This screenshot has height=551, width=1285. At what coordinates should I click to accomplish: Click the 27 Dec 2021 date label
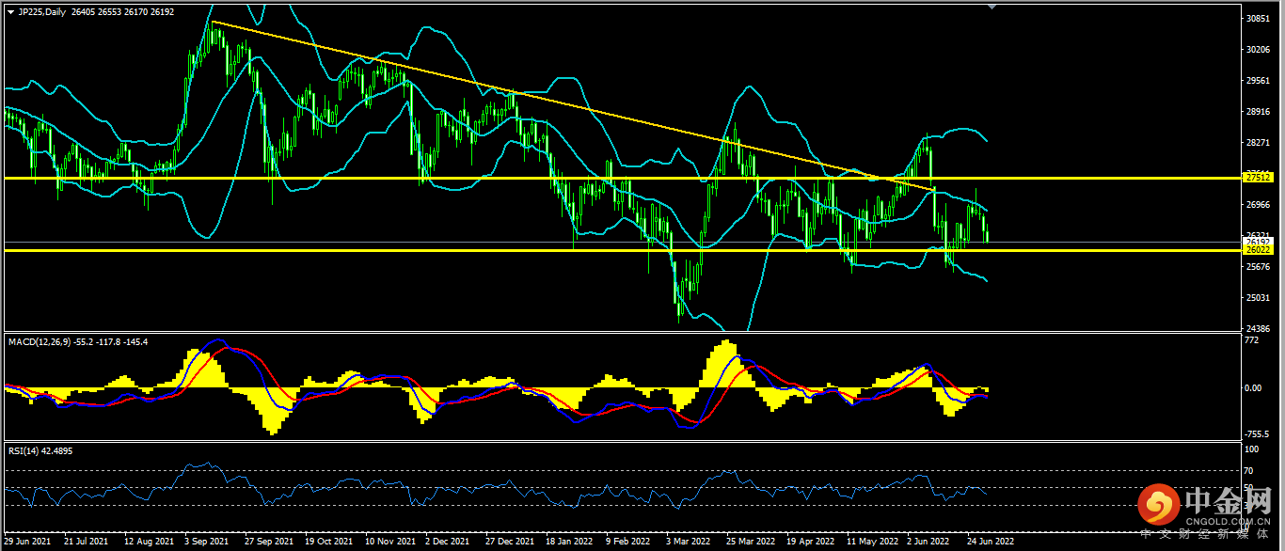click(x=510, y=542)
